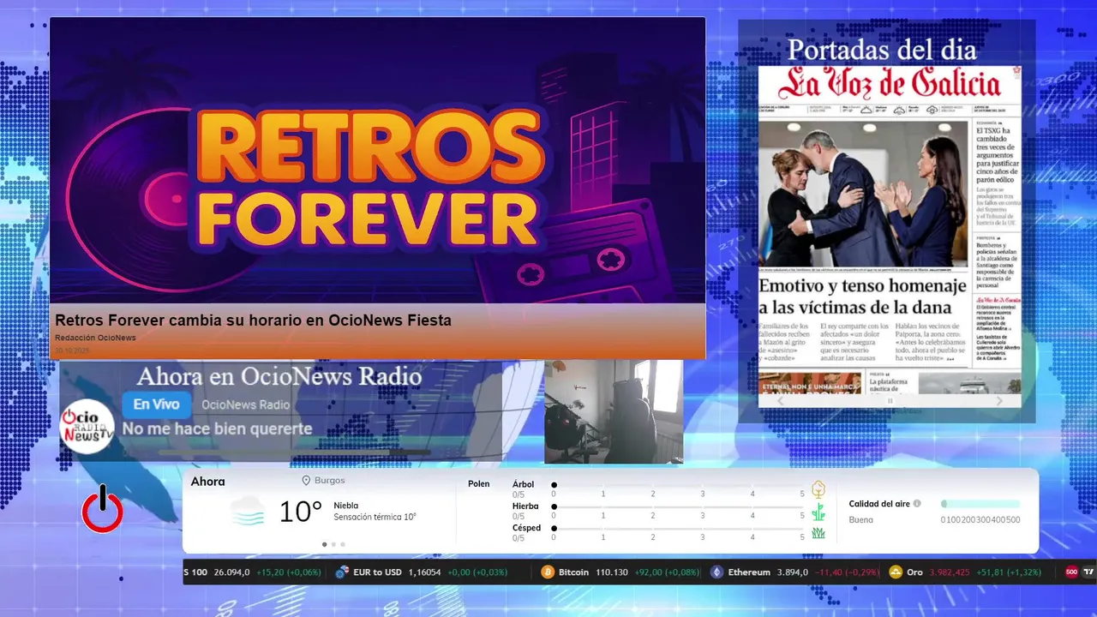Select the fog weather icon
The image size is (1097, 617).
248,511
